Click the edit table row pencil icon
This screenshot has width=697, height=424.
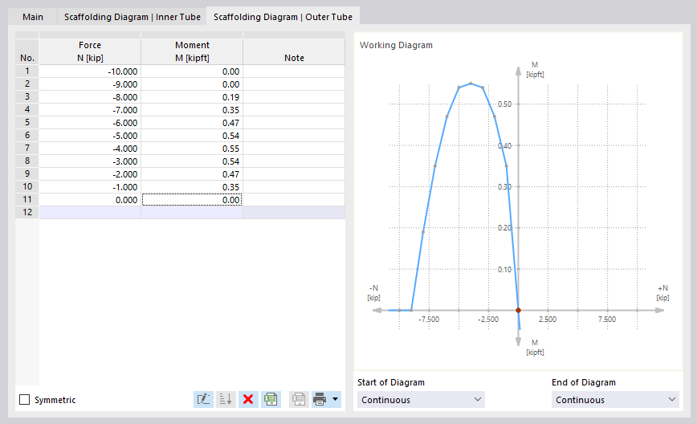(x=204, y=399)
